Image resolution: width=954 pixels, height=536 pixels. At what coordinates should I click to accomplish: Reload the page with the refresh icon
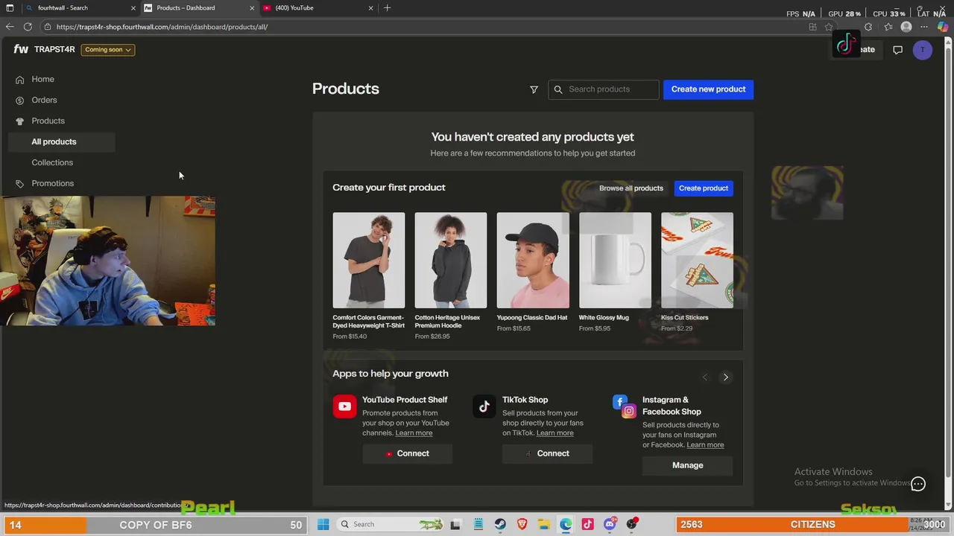28,27
